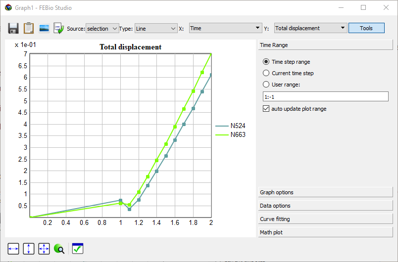This screenshot has height=262, width=398.
Task: Open the X axis Time dropdown
Action: 225,28
